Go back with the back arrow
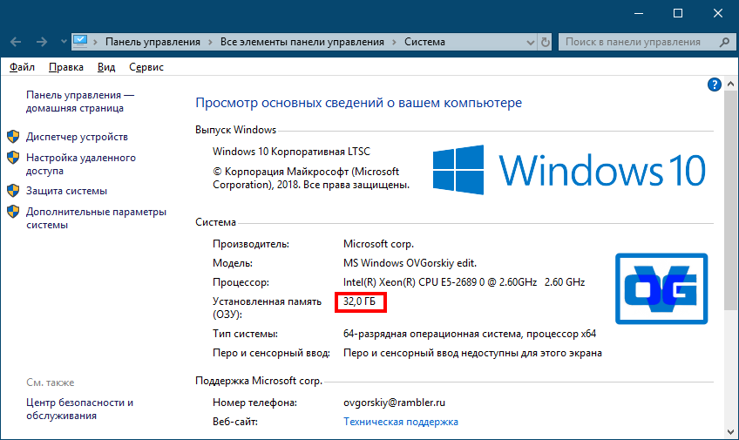The image size is (739, 440). point(16,42)
